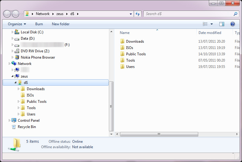Open the arrow after d$ in breadcrumb
This screenshot has width=242, height=162.
[78, 14]
